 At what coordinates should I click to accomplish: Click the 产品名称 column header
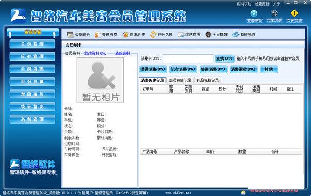[181, 152]
